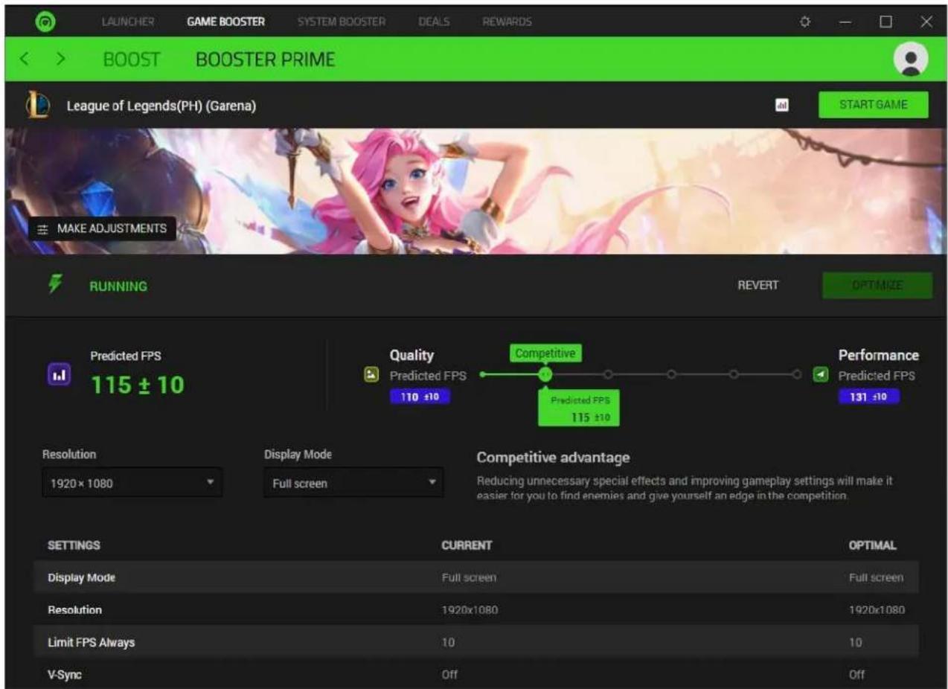Click the 131 ±10 Performance FPS badge

869,397
